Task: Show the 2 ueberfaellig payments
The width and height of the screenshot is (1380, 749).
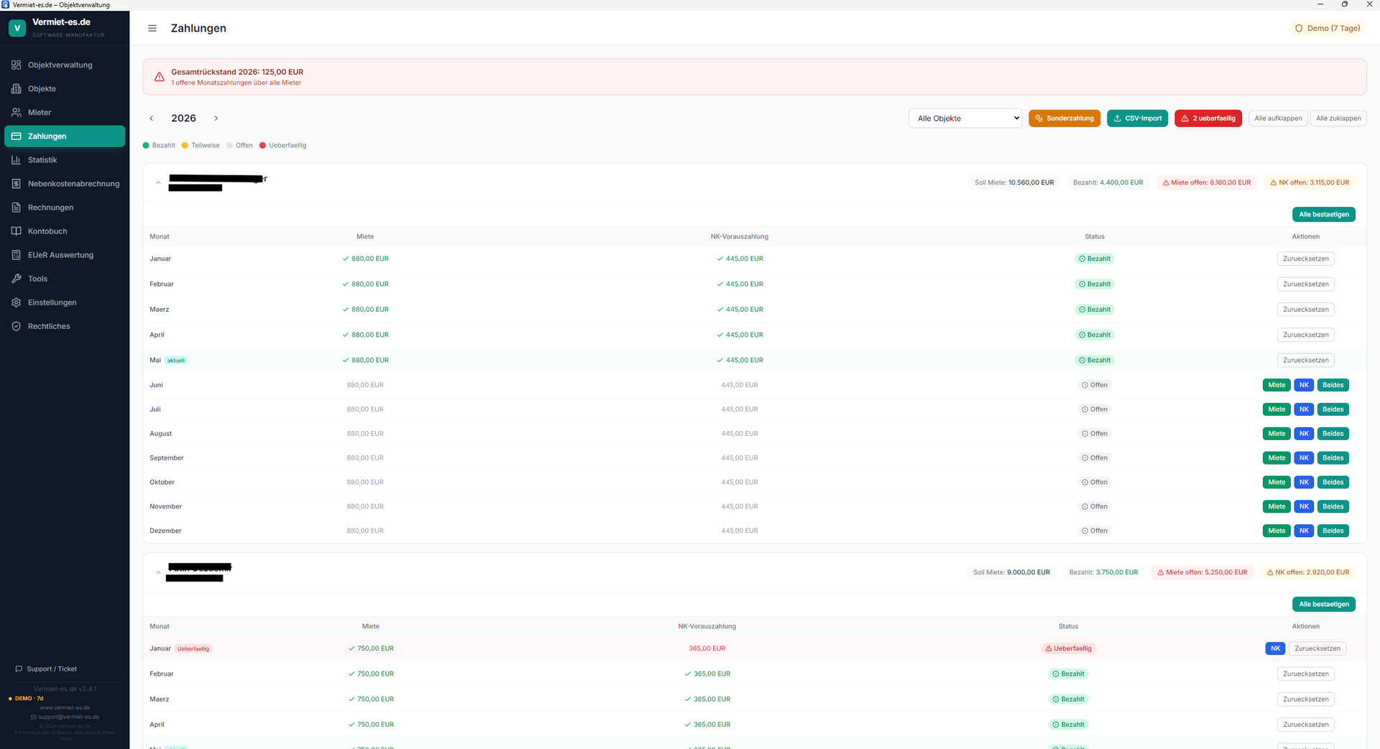Action: tap(1208, 118)
